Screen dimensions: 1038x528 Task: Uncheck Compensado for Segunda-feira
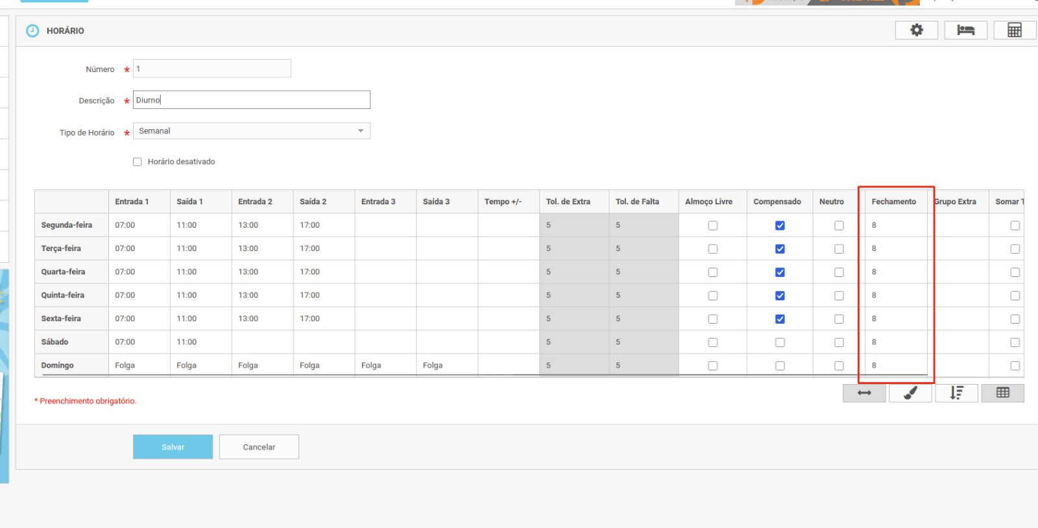(780, 226)
